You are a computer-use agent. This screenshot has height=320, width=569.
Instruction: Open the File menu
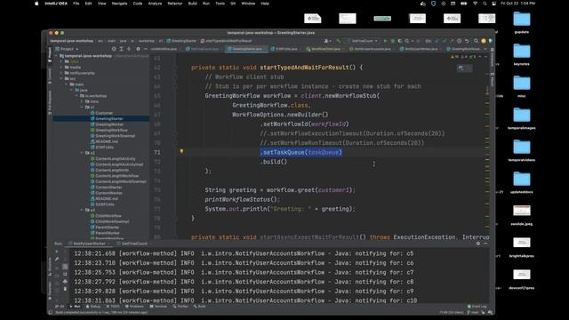[76, 4]
